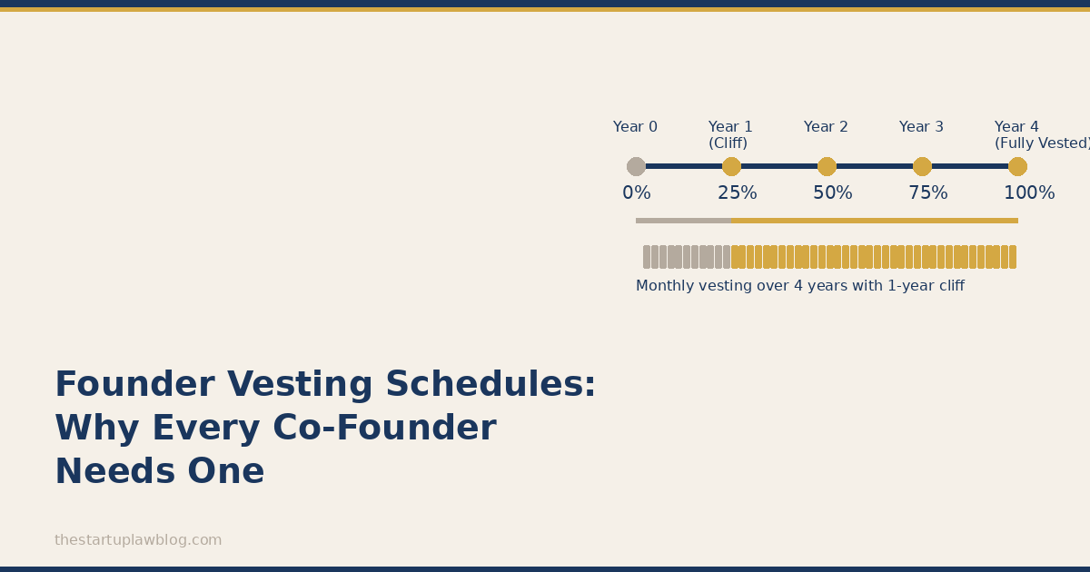Click the gray segment of the progress bar
Viewport: 1090px width, 572px height.
683,221
